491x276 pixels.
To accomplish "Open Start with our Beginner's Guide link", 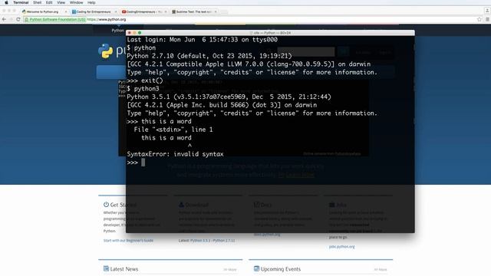I will 128,240.
